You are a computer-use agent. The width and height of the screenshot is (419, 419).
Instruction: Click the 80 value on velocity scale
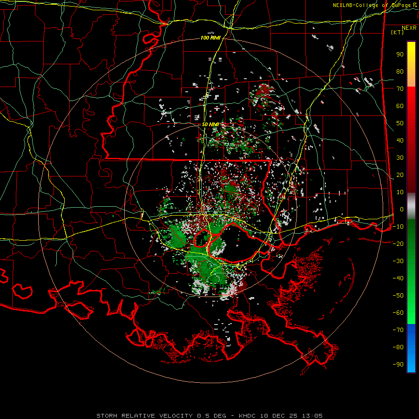coord(400,72)
